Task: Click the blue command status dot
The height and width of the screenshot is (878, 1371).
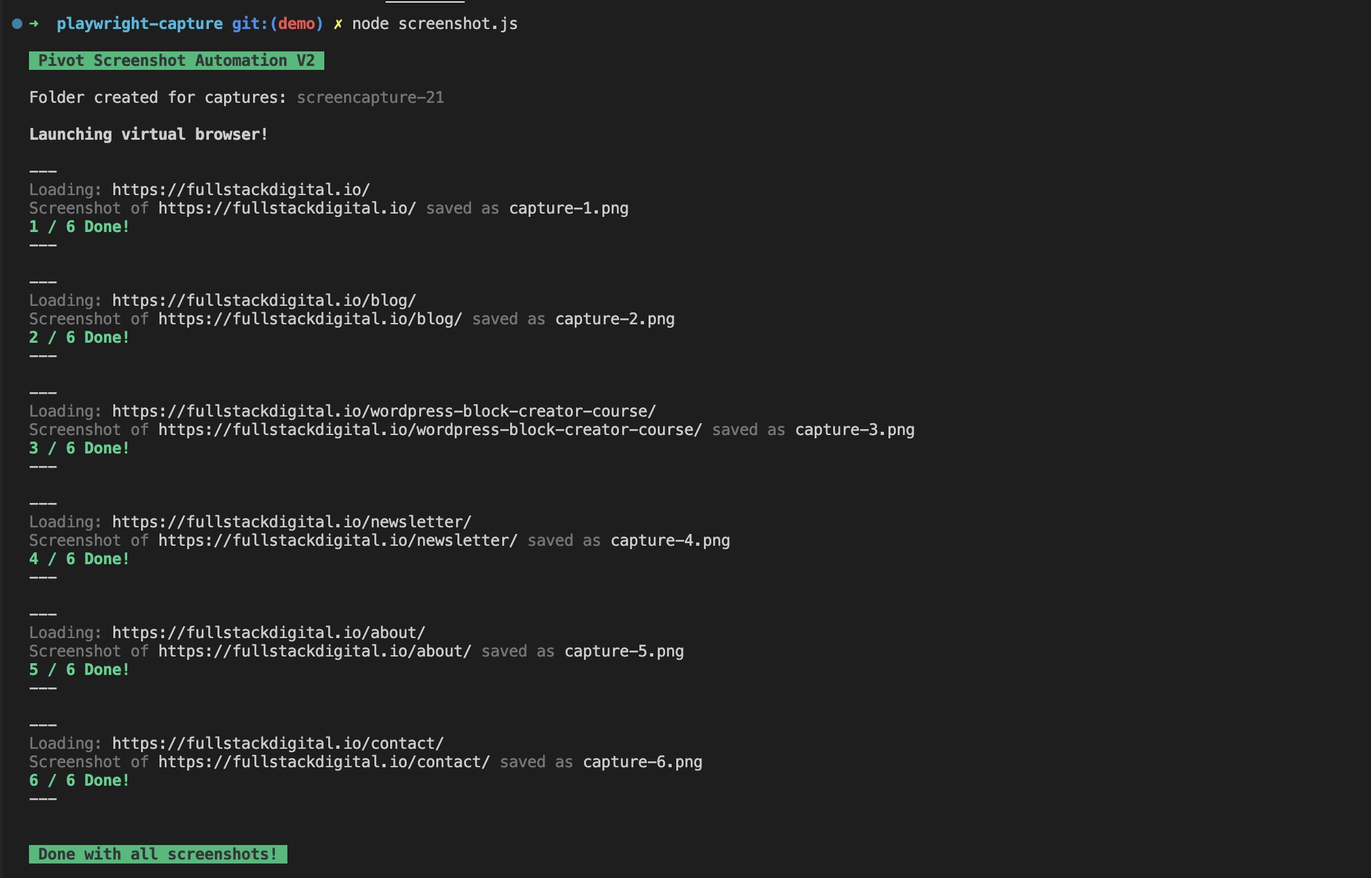Action: [x=17, y=24]
